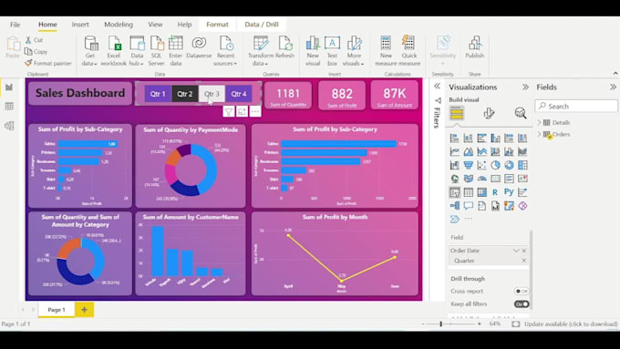Pick the multi-row card visual
This screenshot has width=620, height=349.
coord(509,179)
